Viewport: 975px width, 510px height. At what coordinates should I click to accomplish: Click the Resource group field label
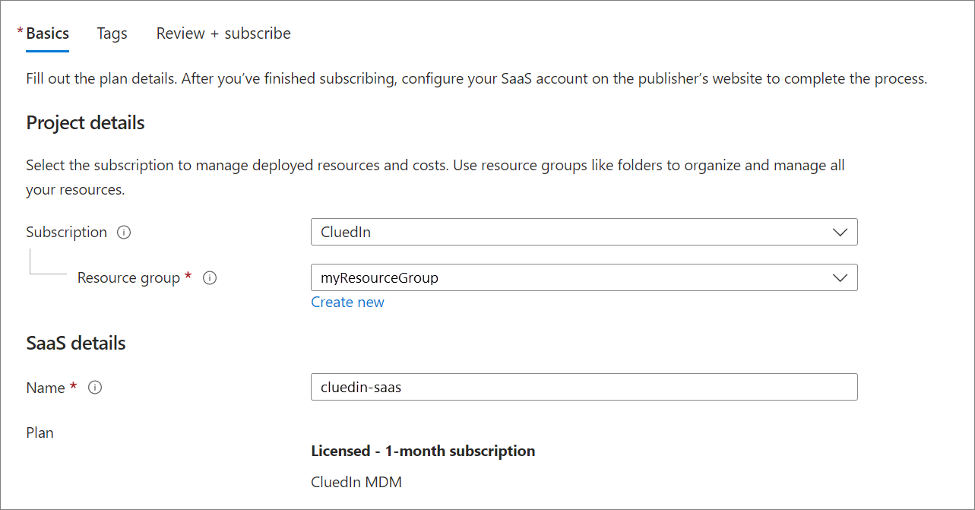click(129, 278)
